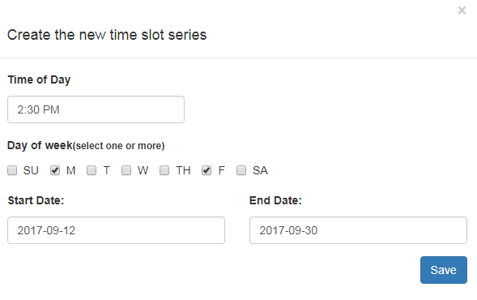Close the time slot series dialog
Image resolution: width=477 pixels, height=300 pixels.
tap(462, 11)
